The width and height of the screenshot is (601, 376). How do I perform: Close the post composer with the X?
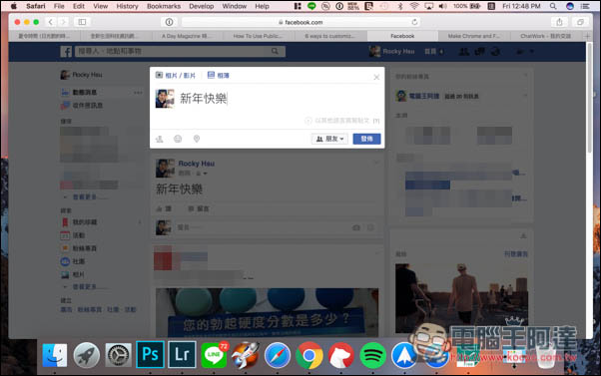click(376, 78)
